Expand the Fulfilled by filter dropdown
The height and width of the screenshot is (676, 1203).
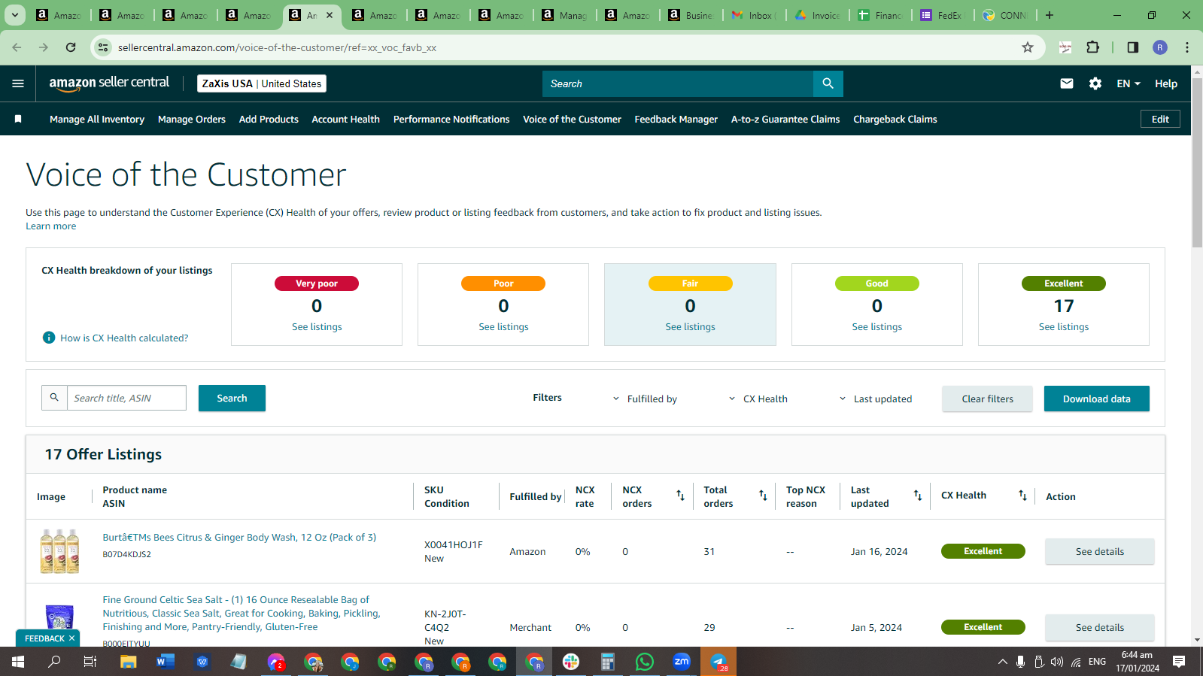tap(645, 399)
